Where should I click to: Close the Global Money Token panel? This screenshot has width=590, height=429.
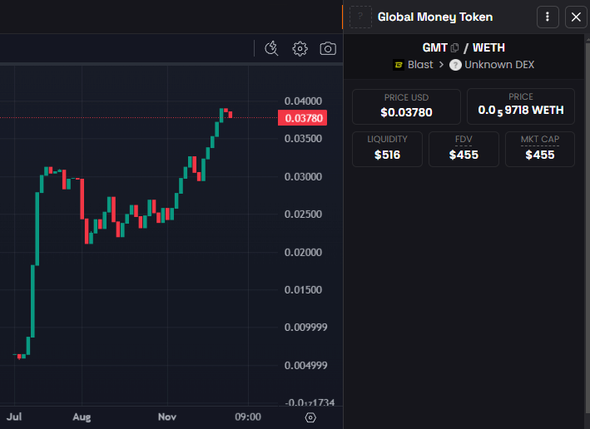576,17
